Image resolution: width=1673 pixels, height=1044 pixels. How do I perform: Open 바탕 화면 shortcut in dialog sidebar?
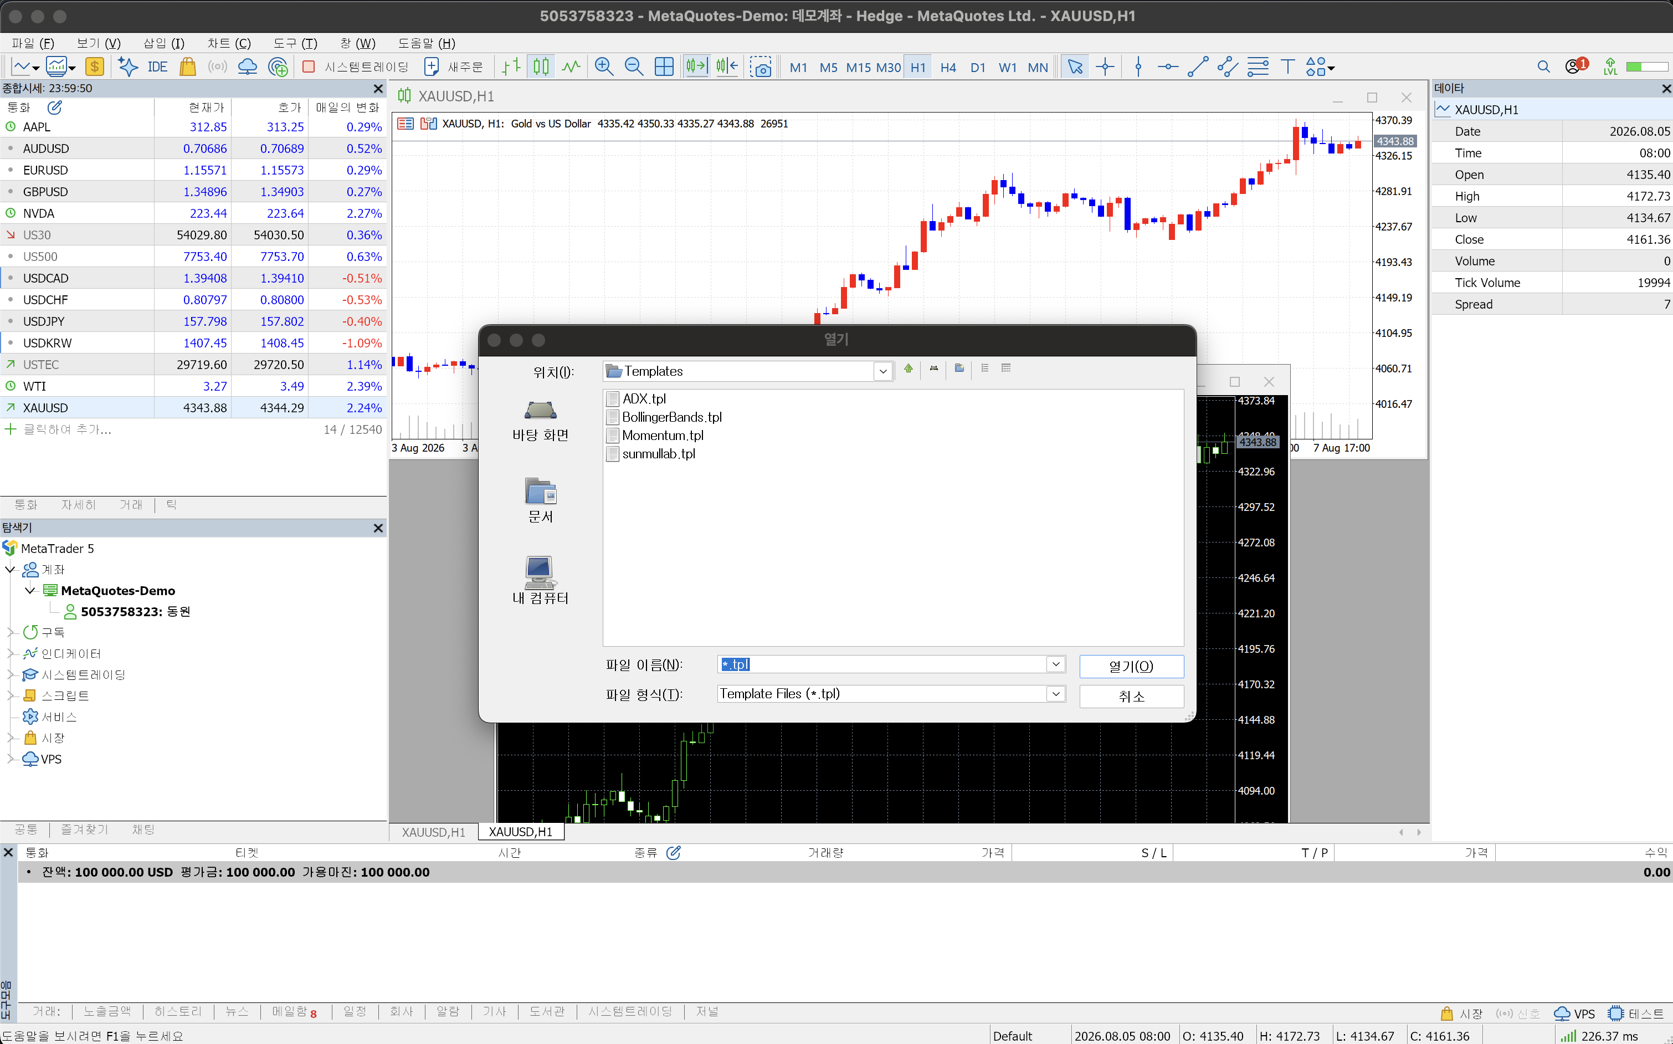(x=541, y=421)
